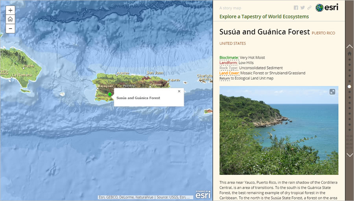Click the Mayaguez label on the map
The height and width of the screenshot is (201, 354).
coord(105,86)
